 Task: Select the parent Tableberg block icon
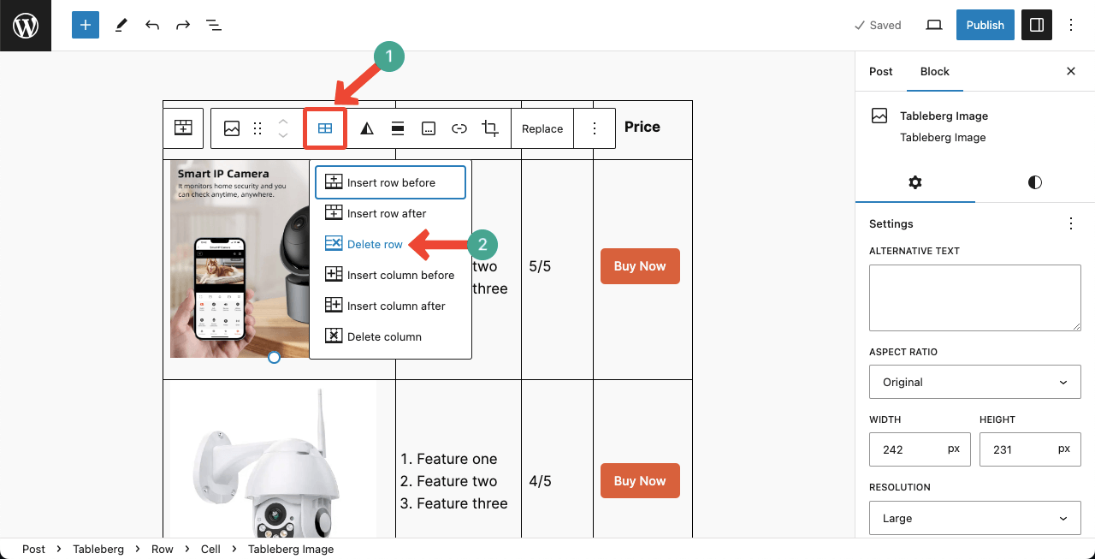click(x=182, y=128)
